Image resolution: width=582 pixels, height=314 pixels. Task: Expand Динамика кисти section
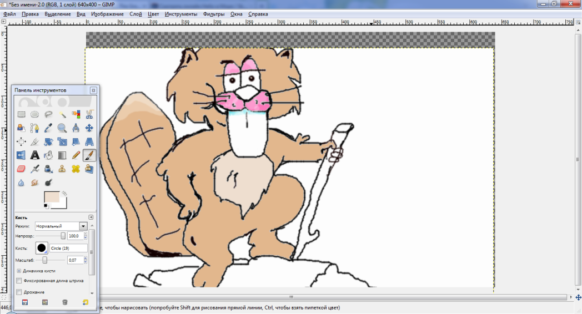point(19,271)
